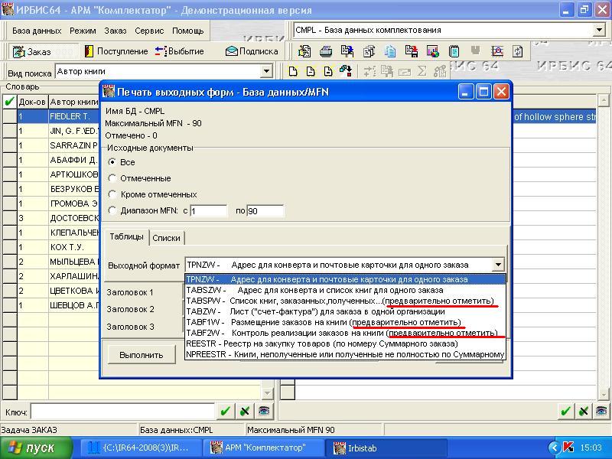Switch to Поступление mode
The height and width of the screenshot is (459, 612).
coord(116,51)
